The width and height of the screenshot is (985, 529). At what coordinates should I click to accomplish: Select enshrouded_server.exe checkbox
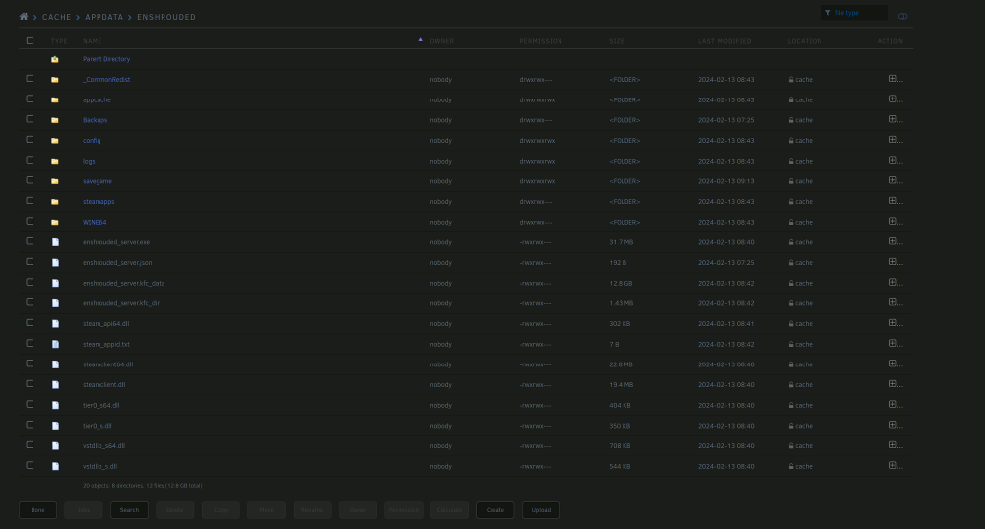tap(30, 241)
